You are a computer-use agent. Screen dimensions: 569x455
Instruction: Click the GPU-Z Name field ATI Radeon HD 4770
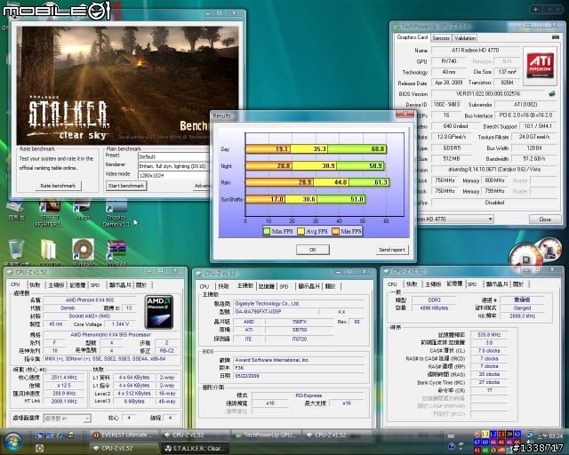click(475, 50)
